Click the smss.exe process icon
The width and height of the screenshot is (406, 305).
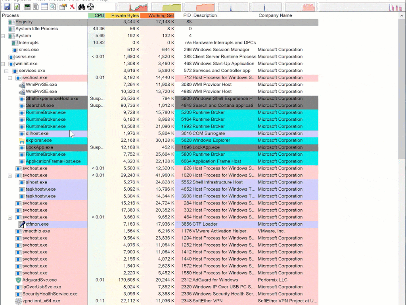[15, 50]
